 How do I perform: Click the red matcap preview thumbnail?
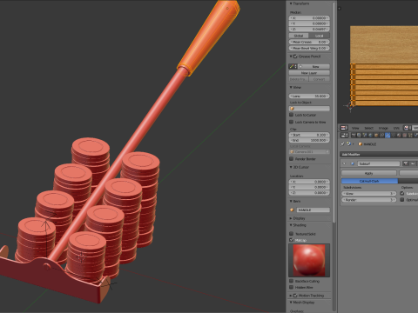pos(309,260)
